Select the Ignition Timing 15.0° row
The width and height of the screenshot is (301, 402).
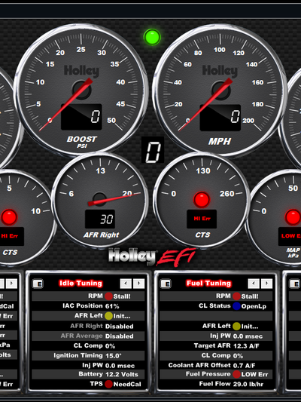point(88,355)
